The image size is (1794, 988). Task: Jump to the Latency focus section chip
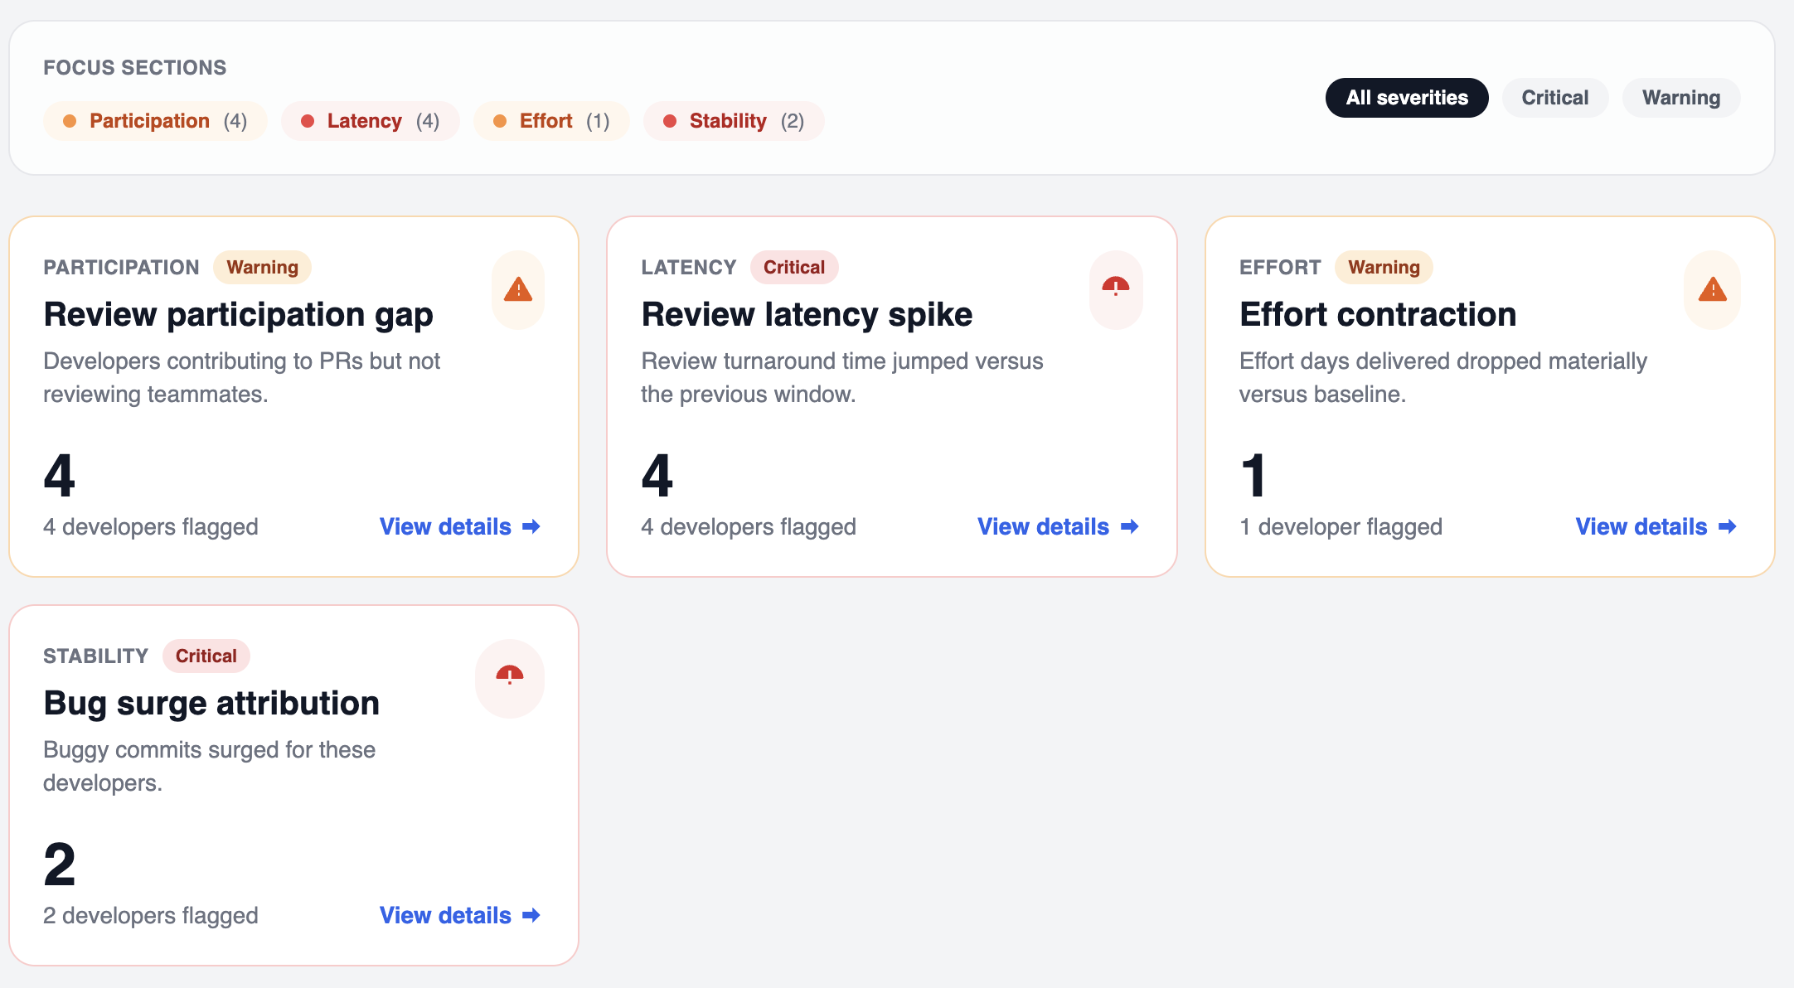point(370,121)
